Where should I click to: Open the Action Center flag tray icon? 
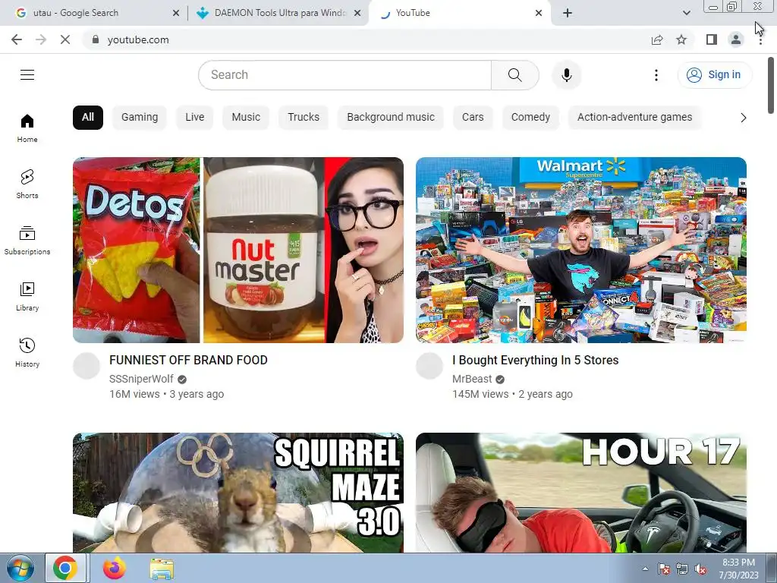663,569
